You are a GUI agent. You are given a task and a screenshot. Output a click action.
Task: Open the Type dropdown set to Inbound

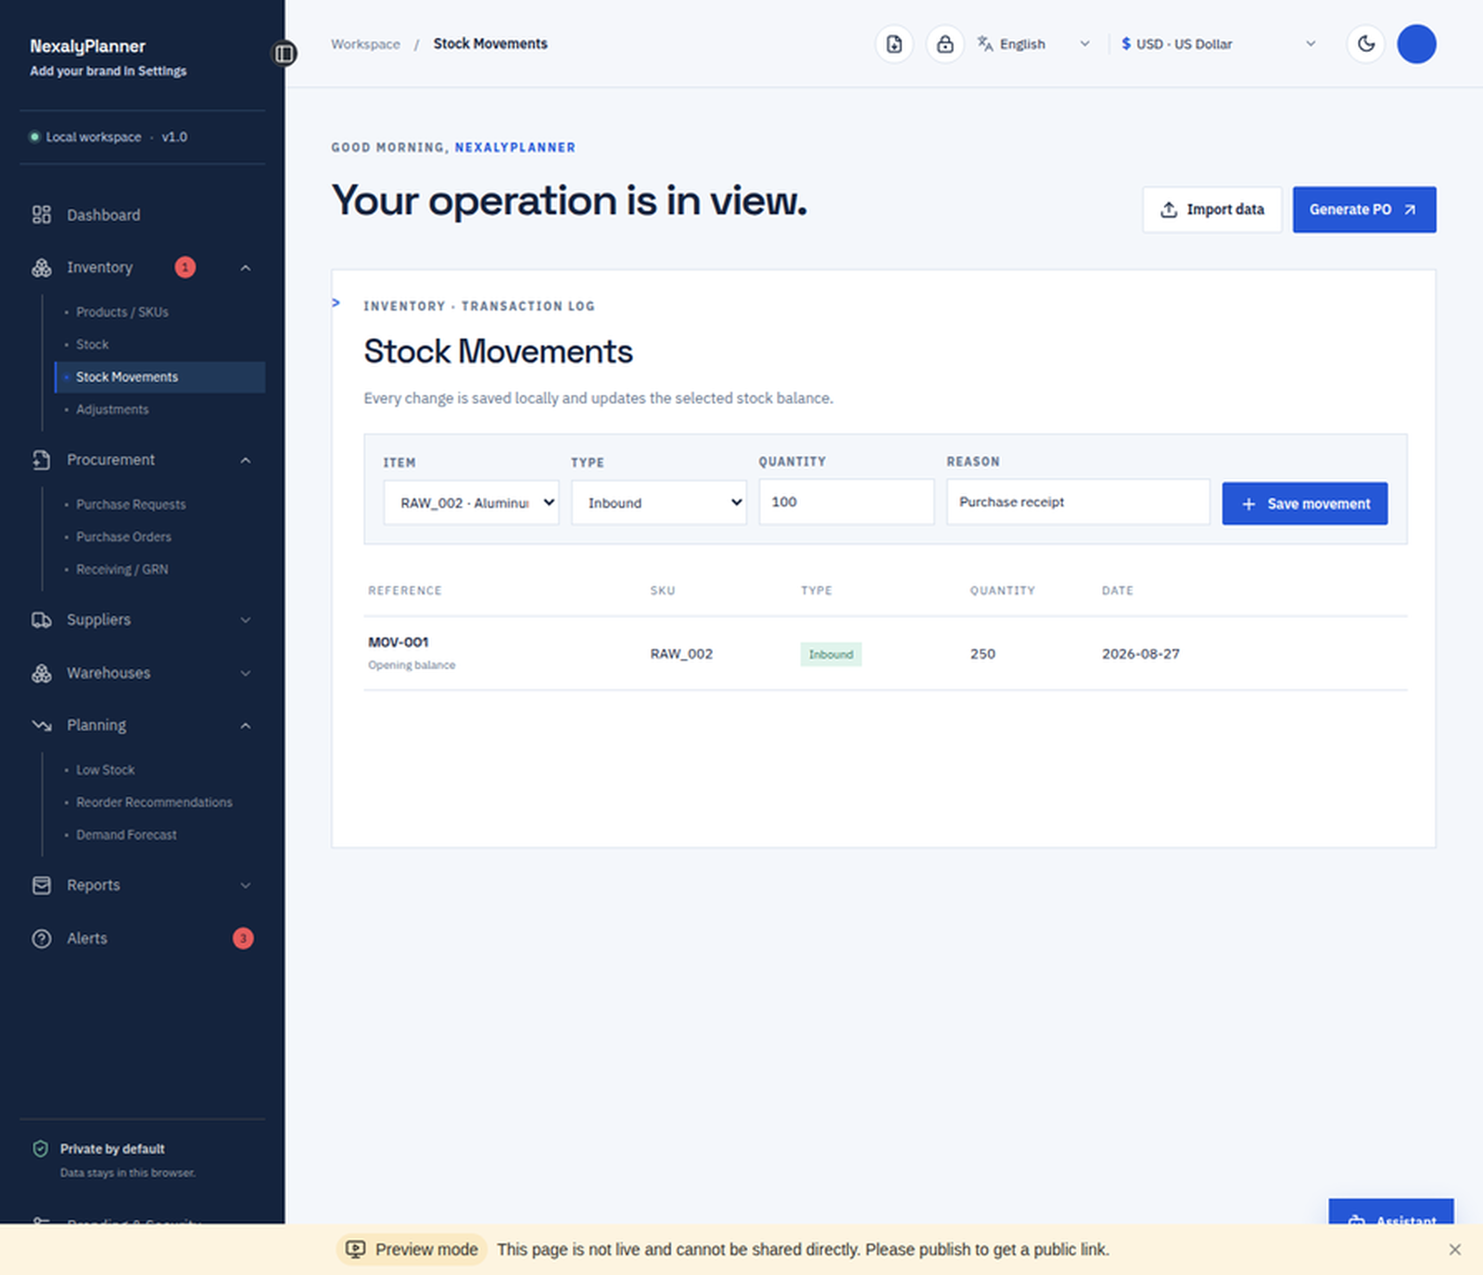click(x=659, y=502)
